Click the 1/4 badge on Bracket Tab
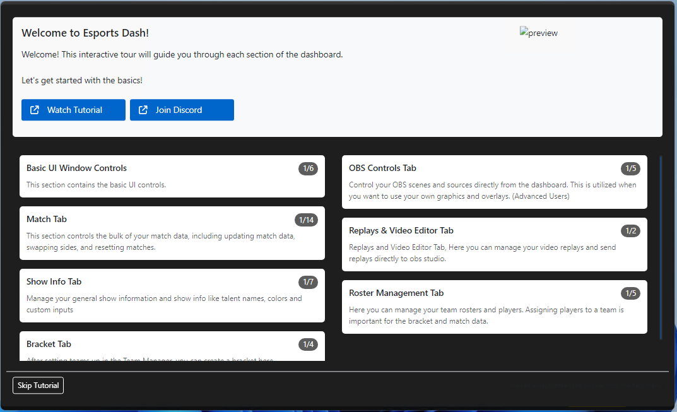This screenshot has height=412, width=677. pyautogui.click(x=308, y=344)
